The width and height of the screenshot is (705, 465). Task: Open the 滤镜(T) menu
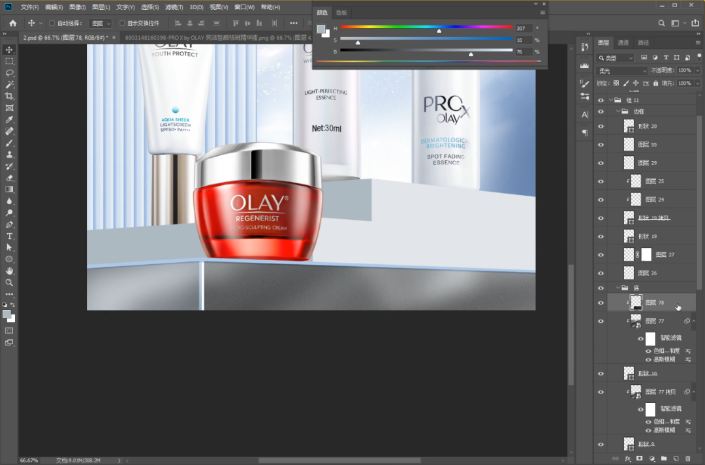174,7
